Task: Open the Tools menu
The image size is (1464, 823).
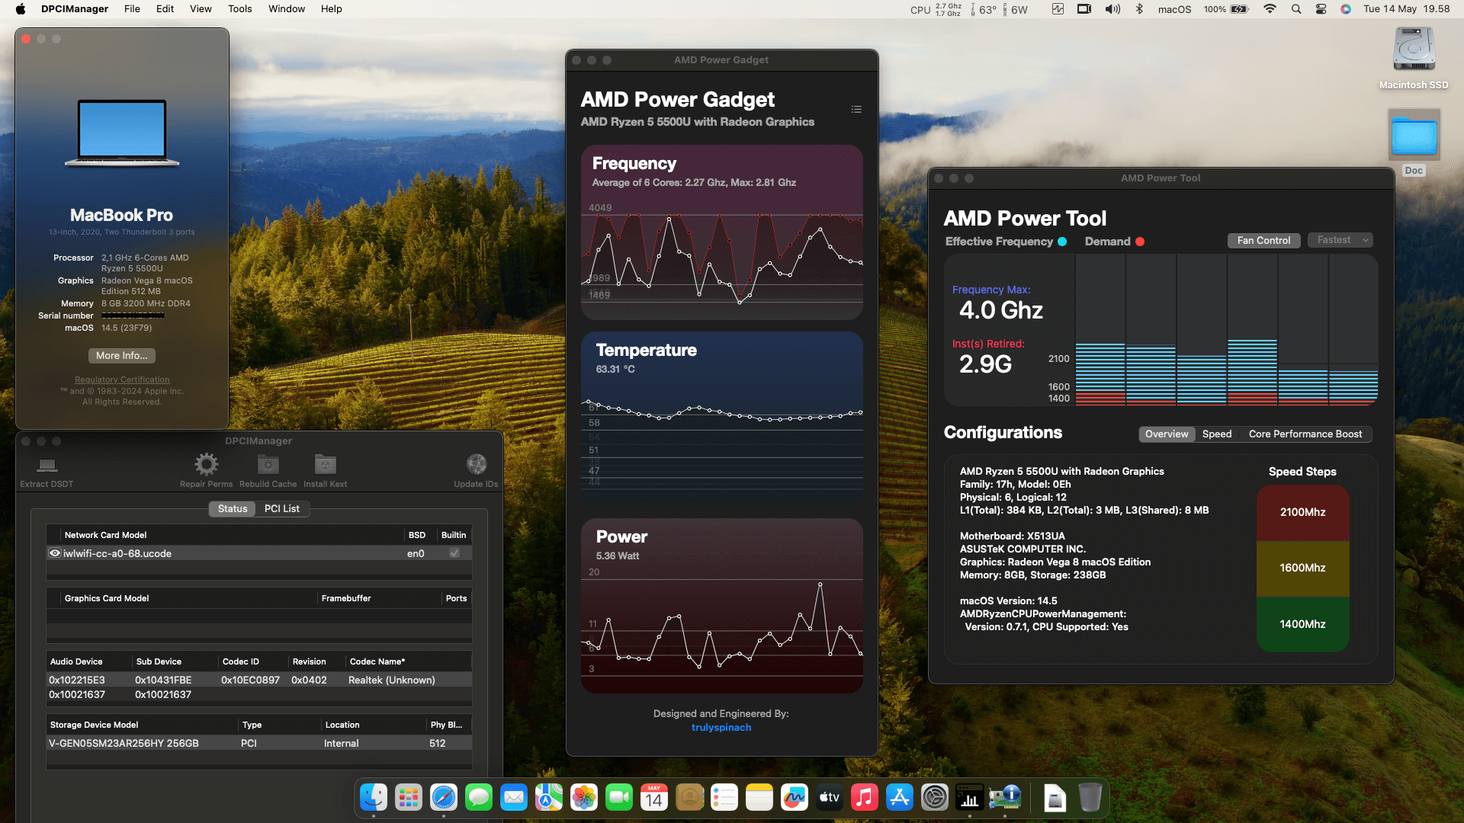Action: click(239, 9)
